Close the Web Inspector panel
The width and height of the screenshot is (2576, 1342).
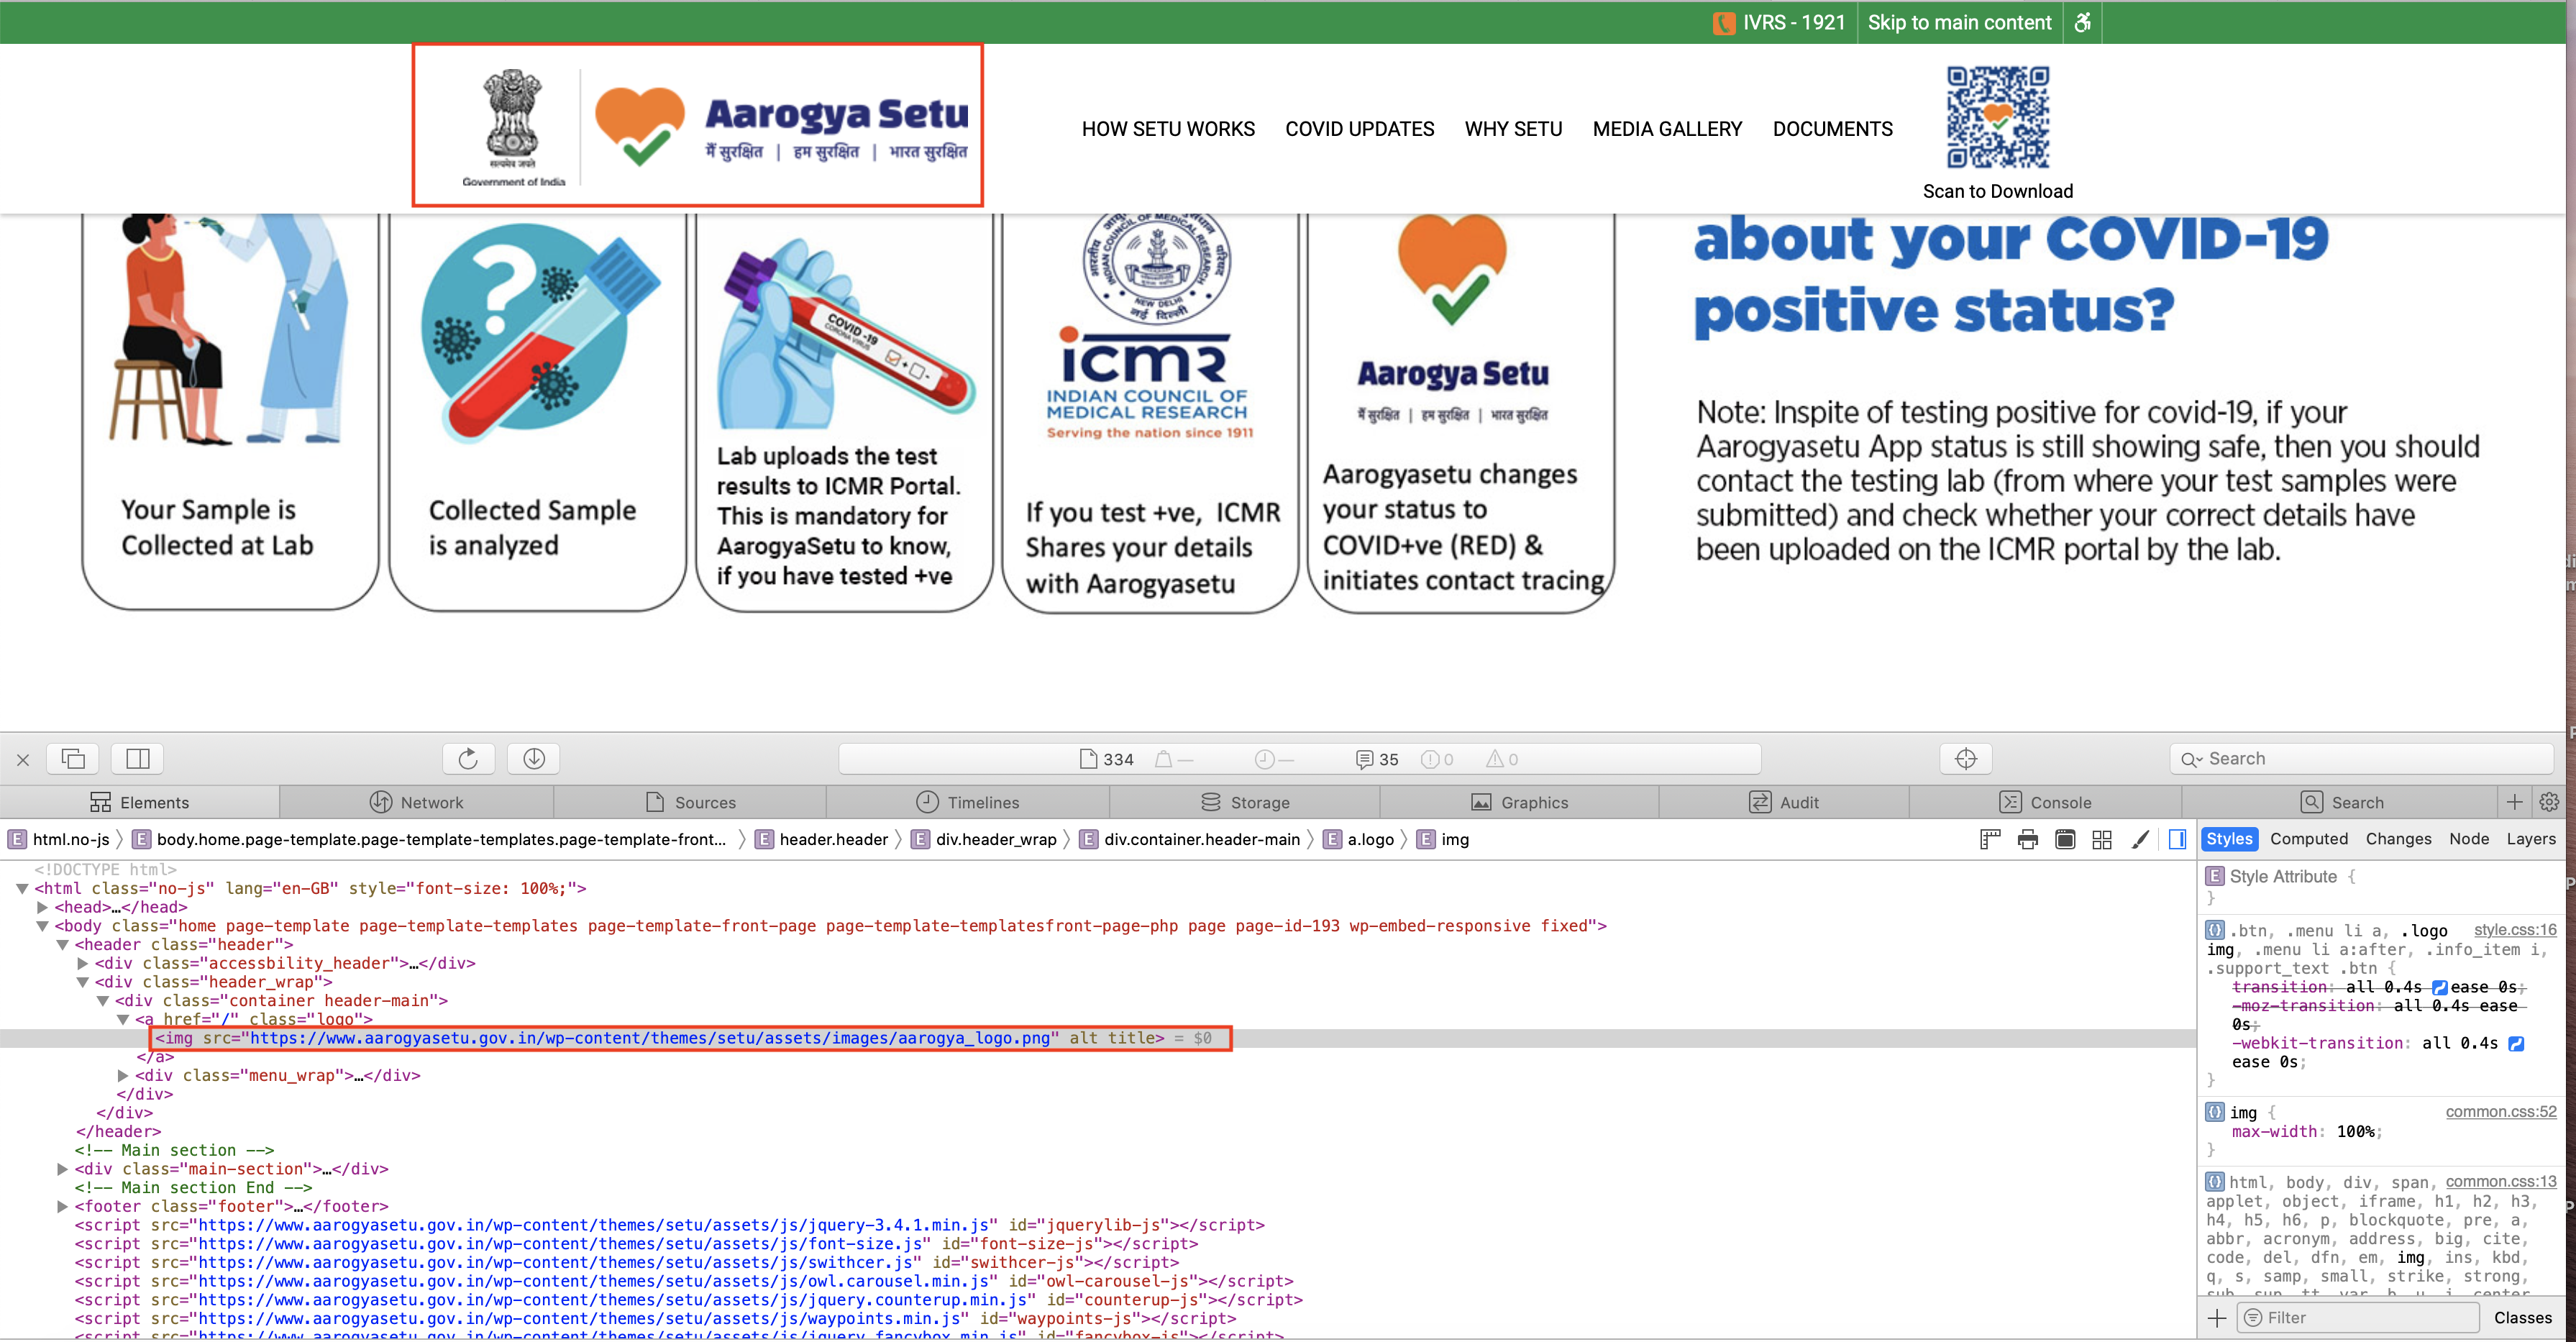[23, 760]
